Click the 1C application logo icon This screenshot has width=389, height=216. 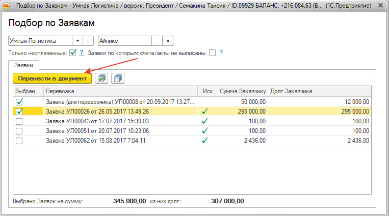tap(6, 5)
